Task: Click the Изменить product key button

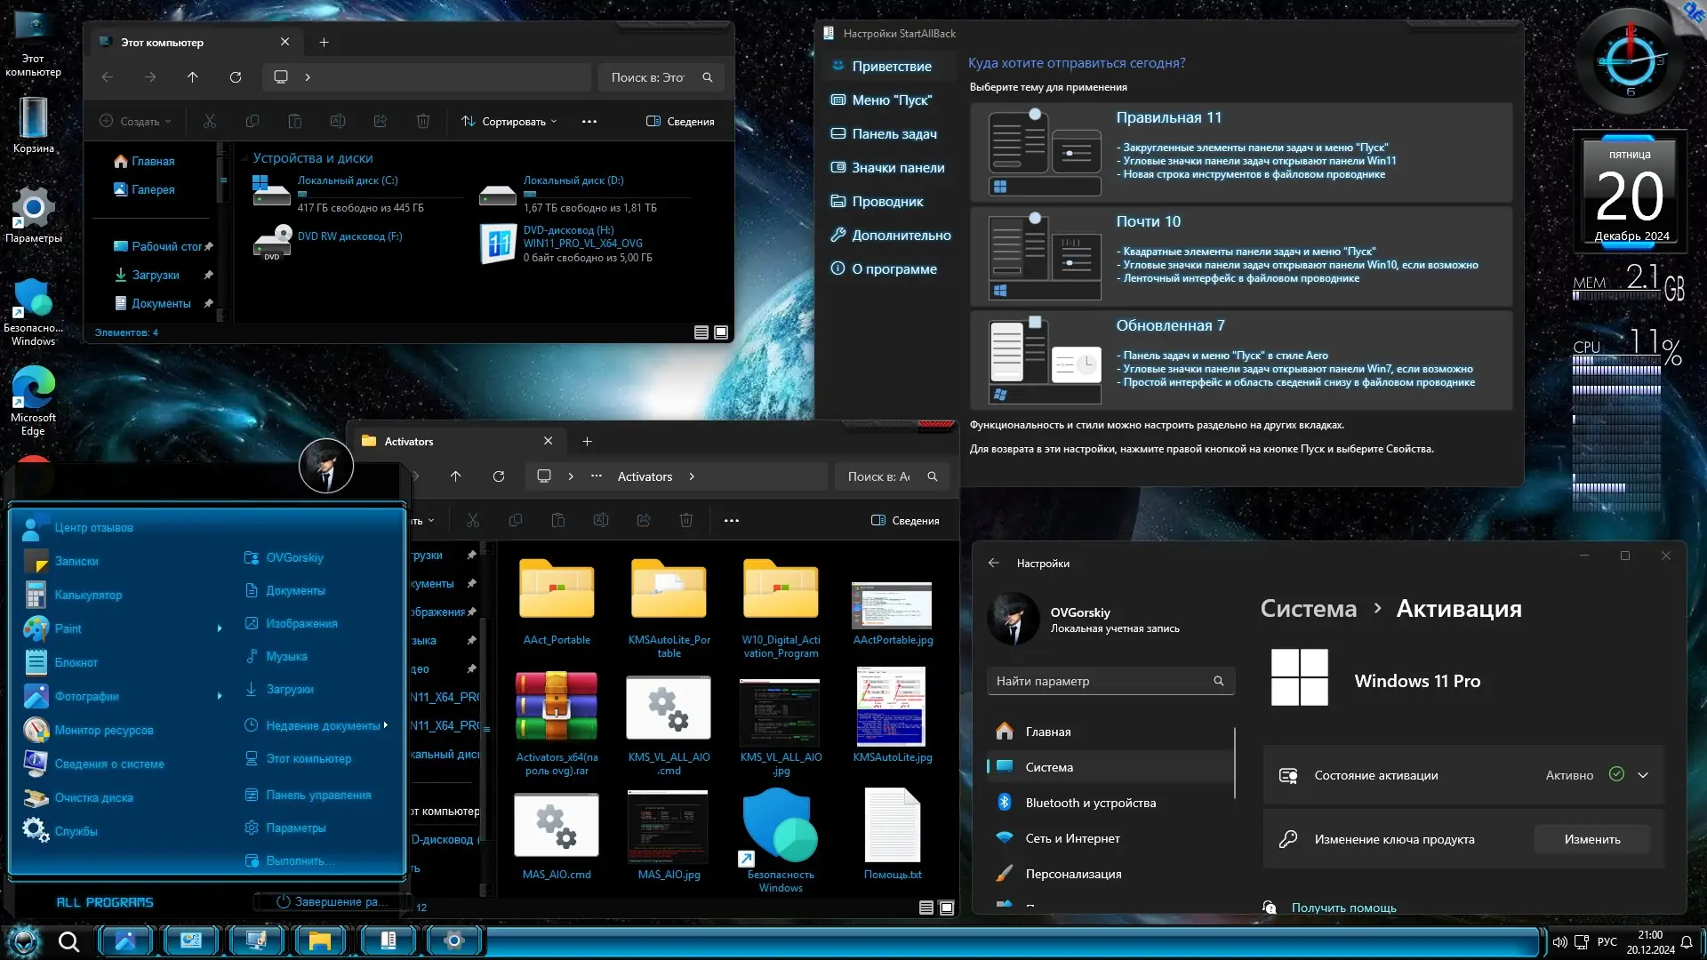Action: tap(1591, 839)
